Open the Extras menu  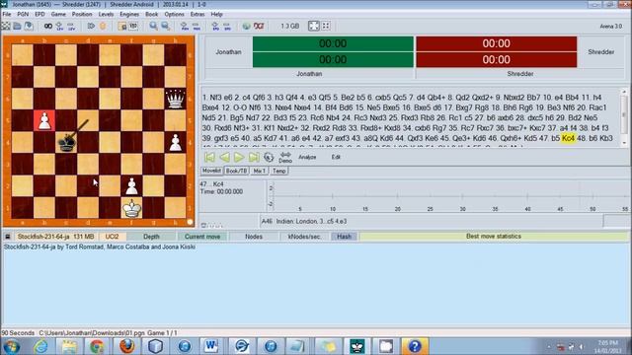point(197,14)
